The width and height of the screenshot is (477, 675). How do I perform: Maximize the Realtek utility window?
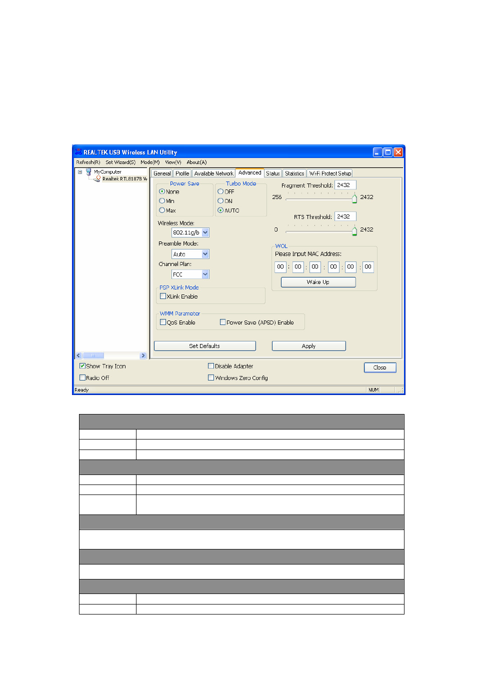point(388,152)
